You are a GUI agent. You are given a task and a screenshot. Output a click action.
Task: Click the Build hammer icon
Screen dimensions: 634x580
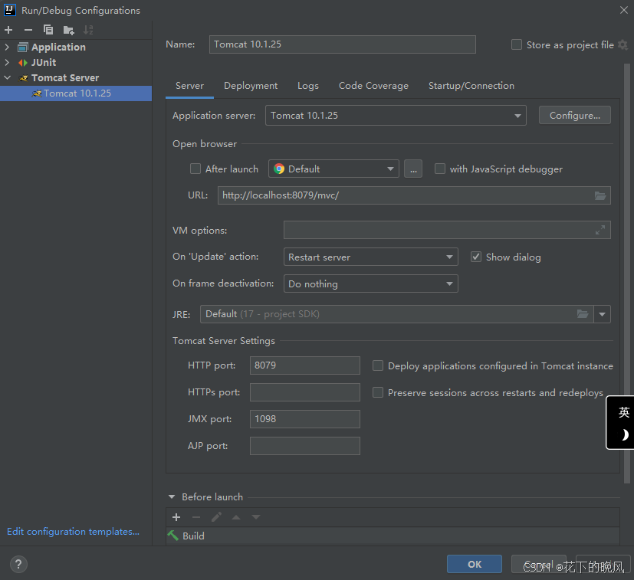(173, 536)
